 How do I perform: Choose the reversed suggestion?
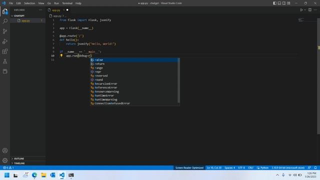click(134, 75)
